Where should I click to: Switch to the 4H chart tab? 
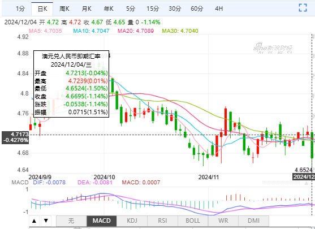[x=219, y=8]
